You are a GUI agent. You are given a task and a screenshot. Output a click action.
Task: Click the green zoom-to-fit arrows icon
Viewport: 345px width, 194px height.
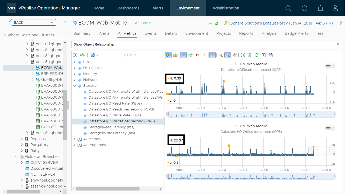(x=242, y=55)
